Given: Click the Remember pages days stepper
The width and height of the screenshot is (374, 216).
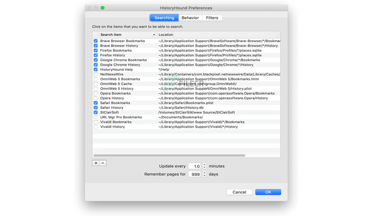Looking at the screenshot, I should tap(204, 174).
